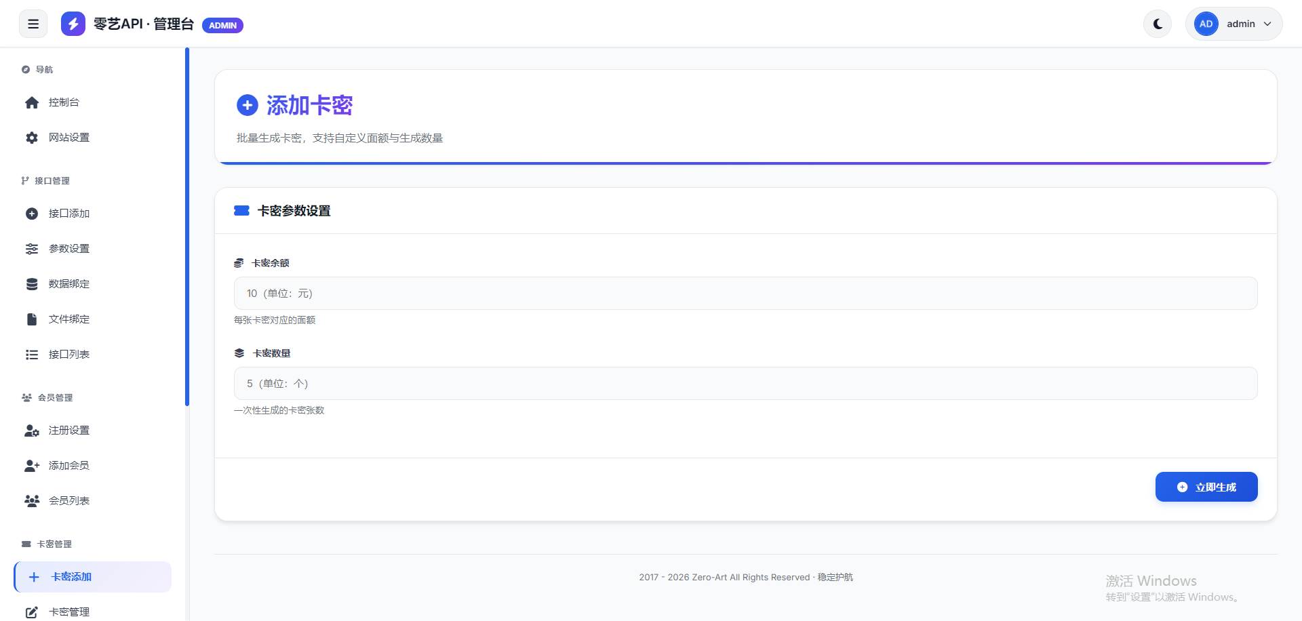This screenshot has height=621, width=1302.
Task: Click the home icon for 控制台
Action: click(32, 102)
